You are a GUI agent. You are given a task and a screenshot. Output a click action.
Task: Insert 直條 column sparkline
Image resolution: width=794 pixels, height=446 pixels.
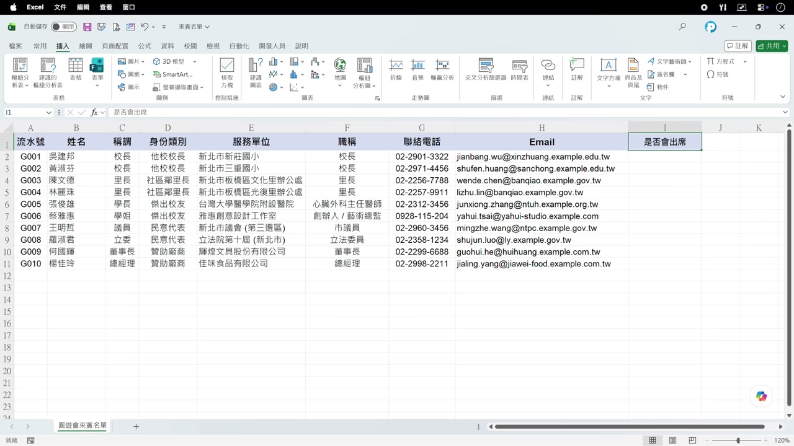point(418,69)
